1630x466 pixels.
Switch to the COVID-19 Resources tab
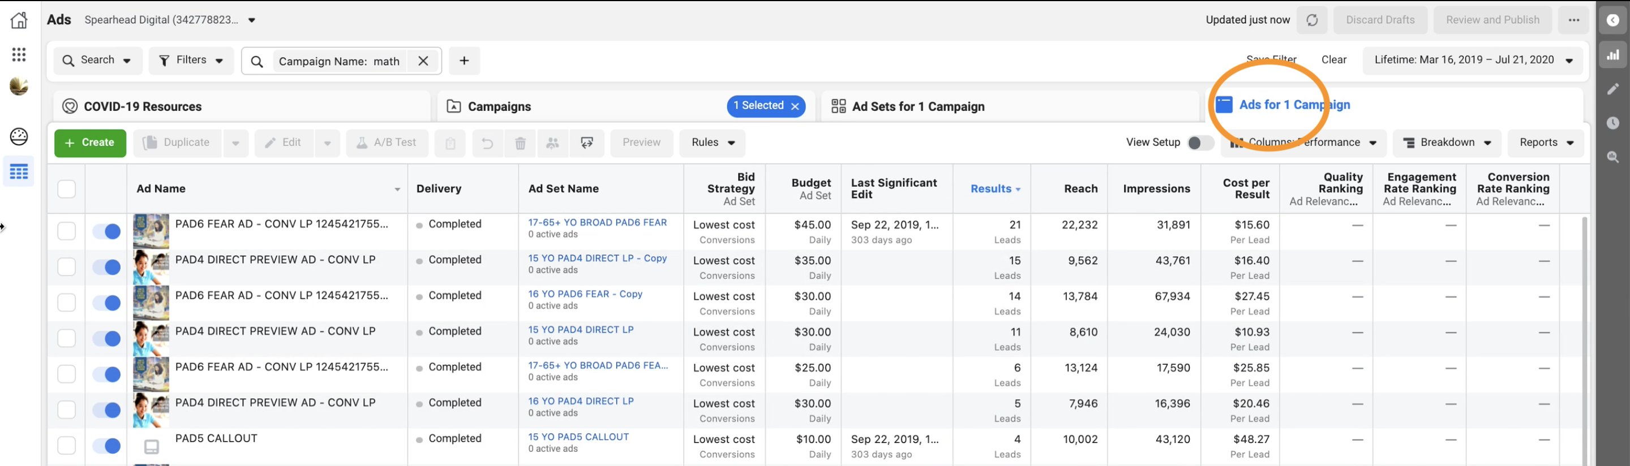pyautogui.click(x=242, y=106)
